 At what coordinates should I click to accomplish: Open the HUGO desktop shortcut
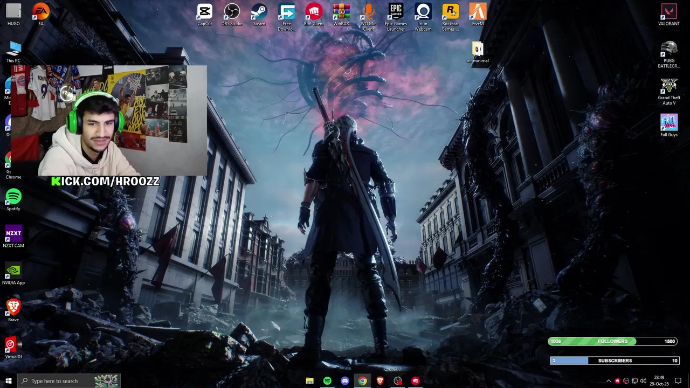click(x=13, y=15)
